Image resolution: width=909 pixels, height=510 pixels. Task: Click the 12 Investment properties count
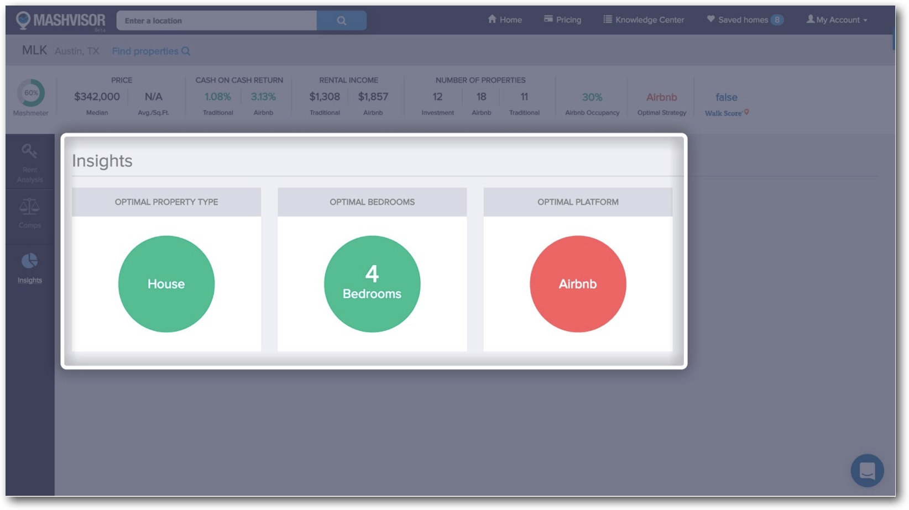[437, 97]
